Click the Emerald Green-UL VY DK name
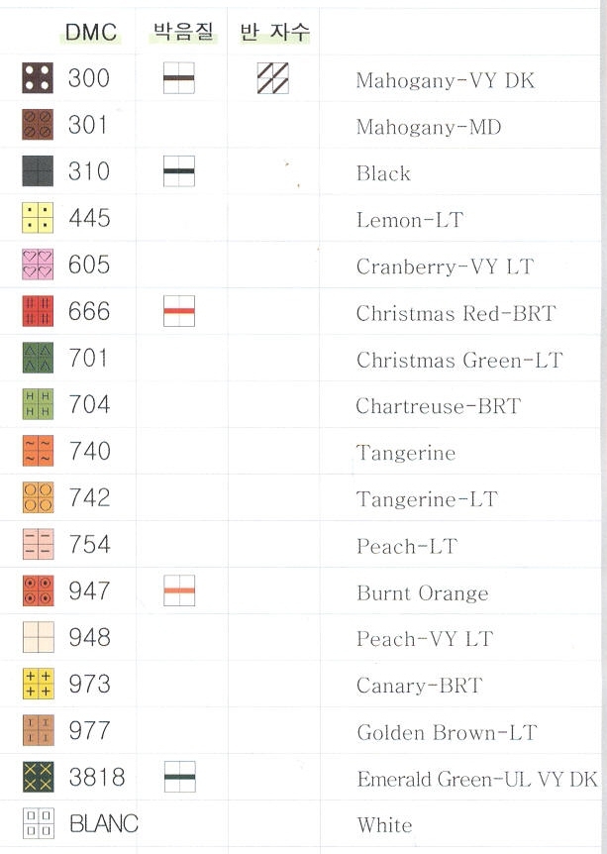Screen dimensions: 607x854 (x=476, y=779)
